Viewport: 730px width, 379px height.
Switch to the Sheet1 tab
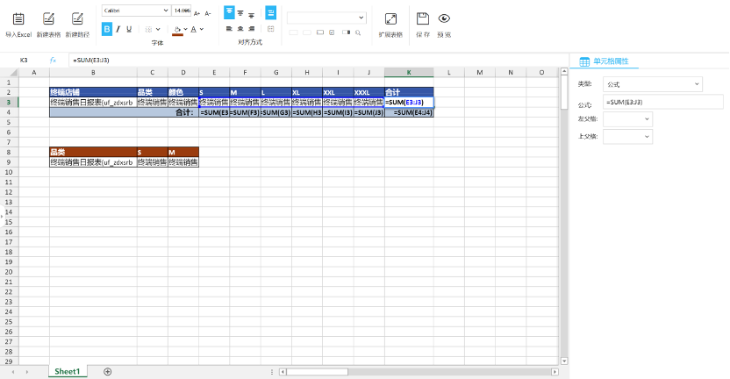tap(67, 372)
